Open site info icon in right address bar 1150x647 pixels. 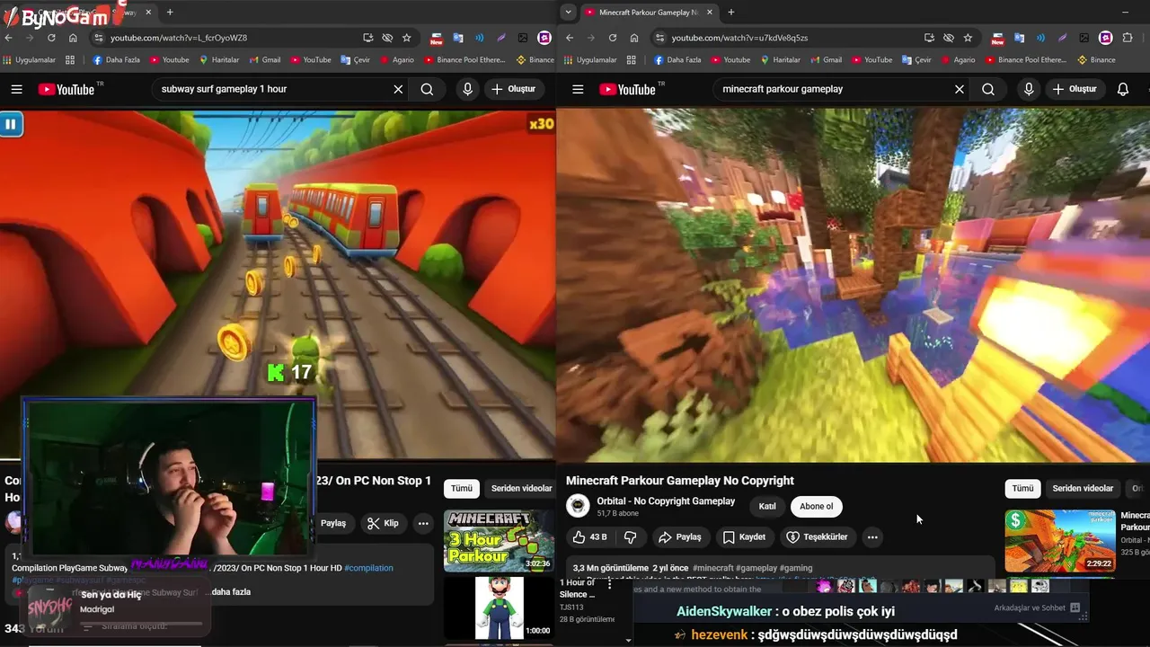[x=660, y=38]
